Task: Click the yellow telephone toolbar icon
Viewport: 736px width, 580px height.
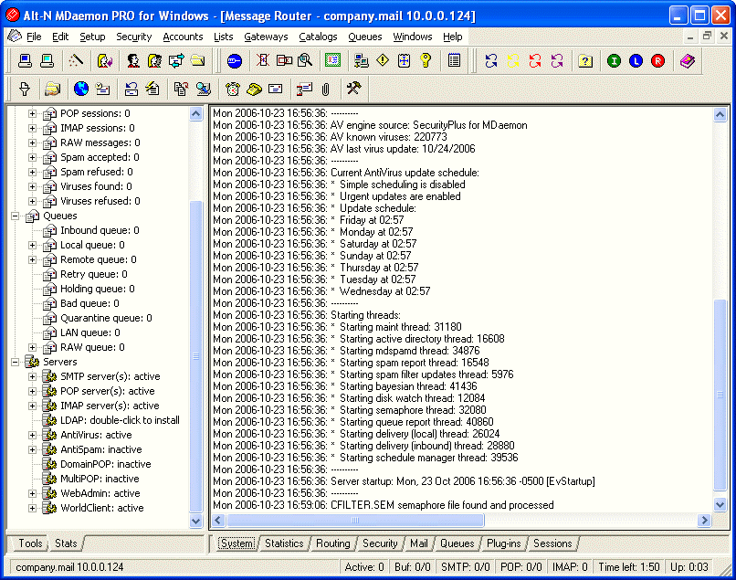Action: tap(255, 89)
